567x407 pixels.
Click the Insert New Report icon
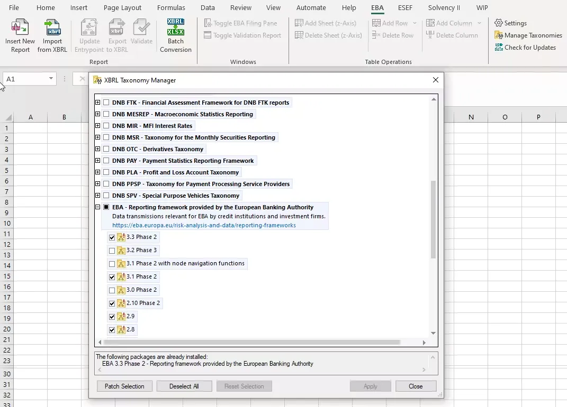coord(20,27)
